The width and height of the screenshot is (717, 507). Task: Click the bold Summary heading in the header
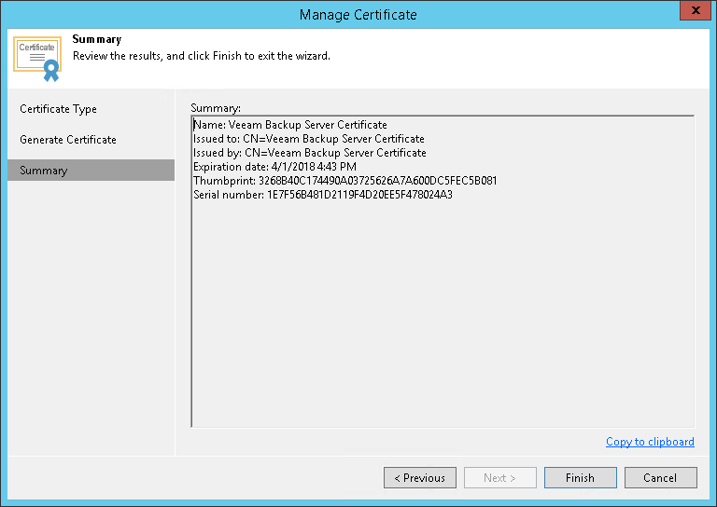click(97, 40)
